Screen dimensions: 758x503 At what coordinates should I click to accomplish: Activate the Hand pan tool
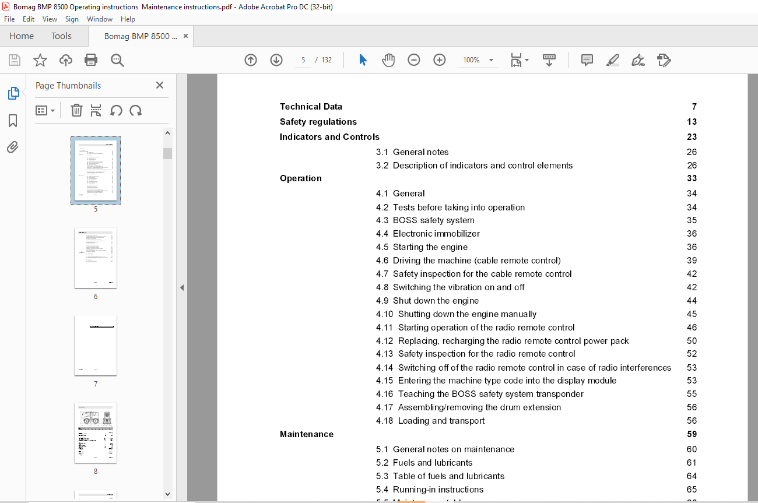coord(388,60)
